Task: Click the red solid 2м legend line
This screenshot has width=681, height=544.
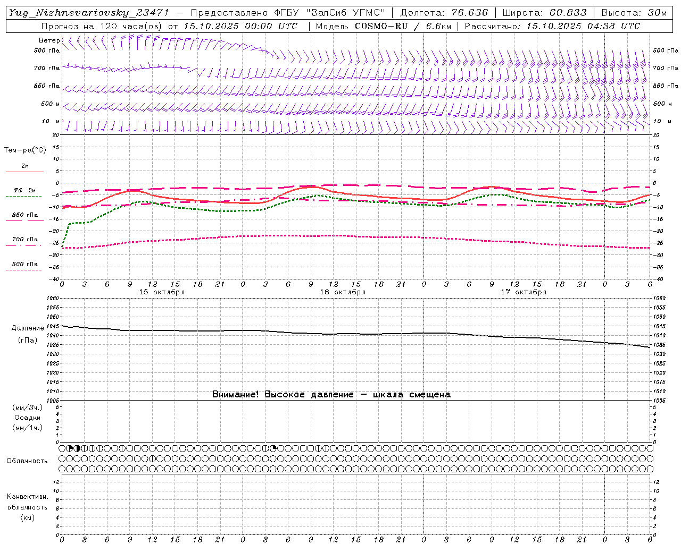Action: tap(24, 172)
